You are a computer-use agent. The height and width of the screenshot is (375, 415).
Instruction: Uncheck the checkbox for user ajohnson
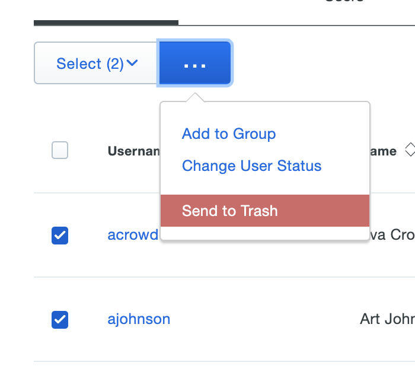(x=60, y=320)
